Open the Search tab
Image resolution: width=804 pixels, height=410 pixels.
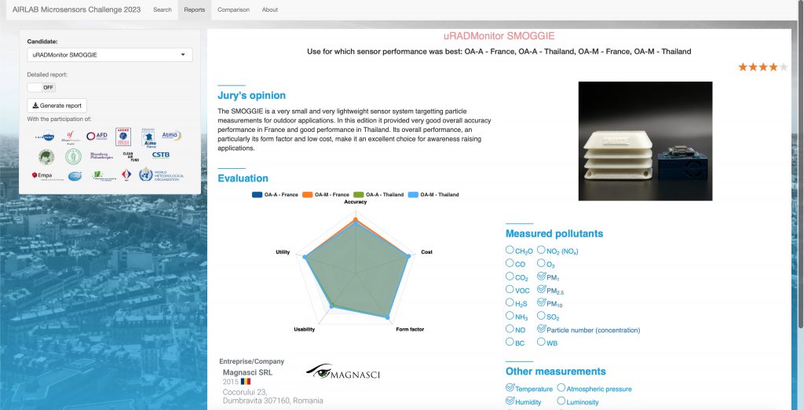[x=163, y=9]
